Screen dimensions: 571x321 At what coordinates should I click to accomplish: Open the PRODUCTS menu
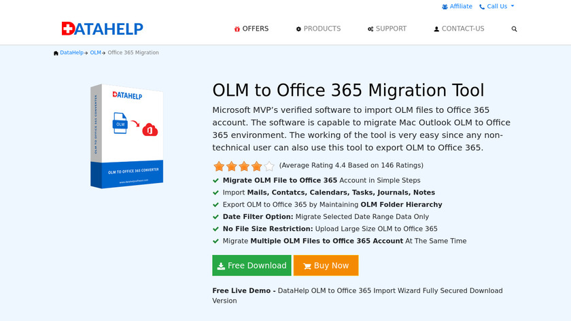pyautogui.click(x=318, y=29)
